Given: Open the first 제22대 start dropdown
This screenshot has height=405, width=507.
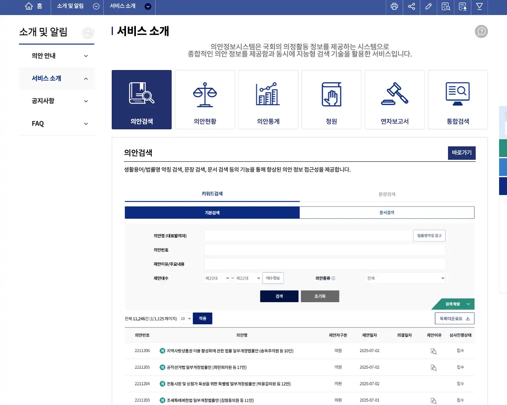Looking at the screenshot, I should (x=217, y=278).
